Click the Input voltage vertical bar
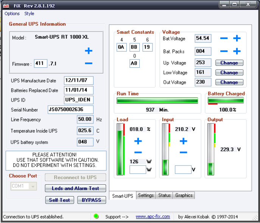This screenshot has width=260, height=223. 166,149
